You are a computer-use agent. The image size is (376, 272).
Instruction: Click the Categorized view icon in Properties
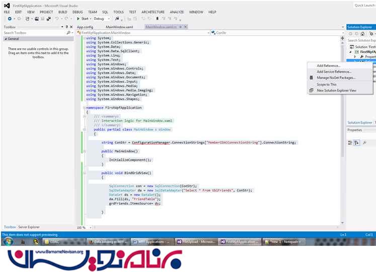coord(350,143)
